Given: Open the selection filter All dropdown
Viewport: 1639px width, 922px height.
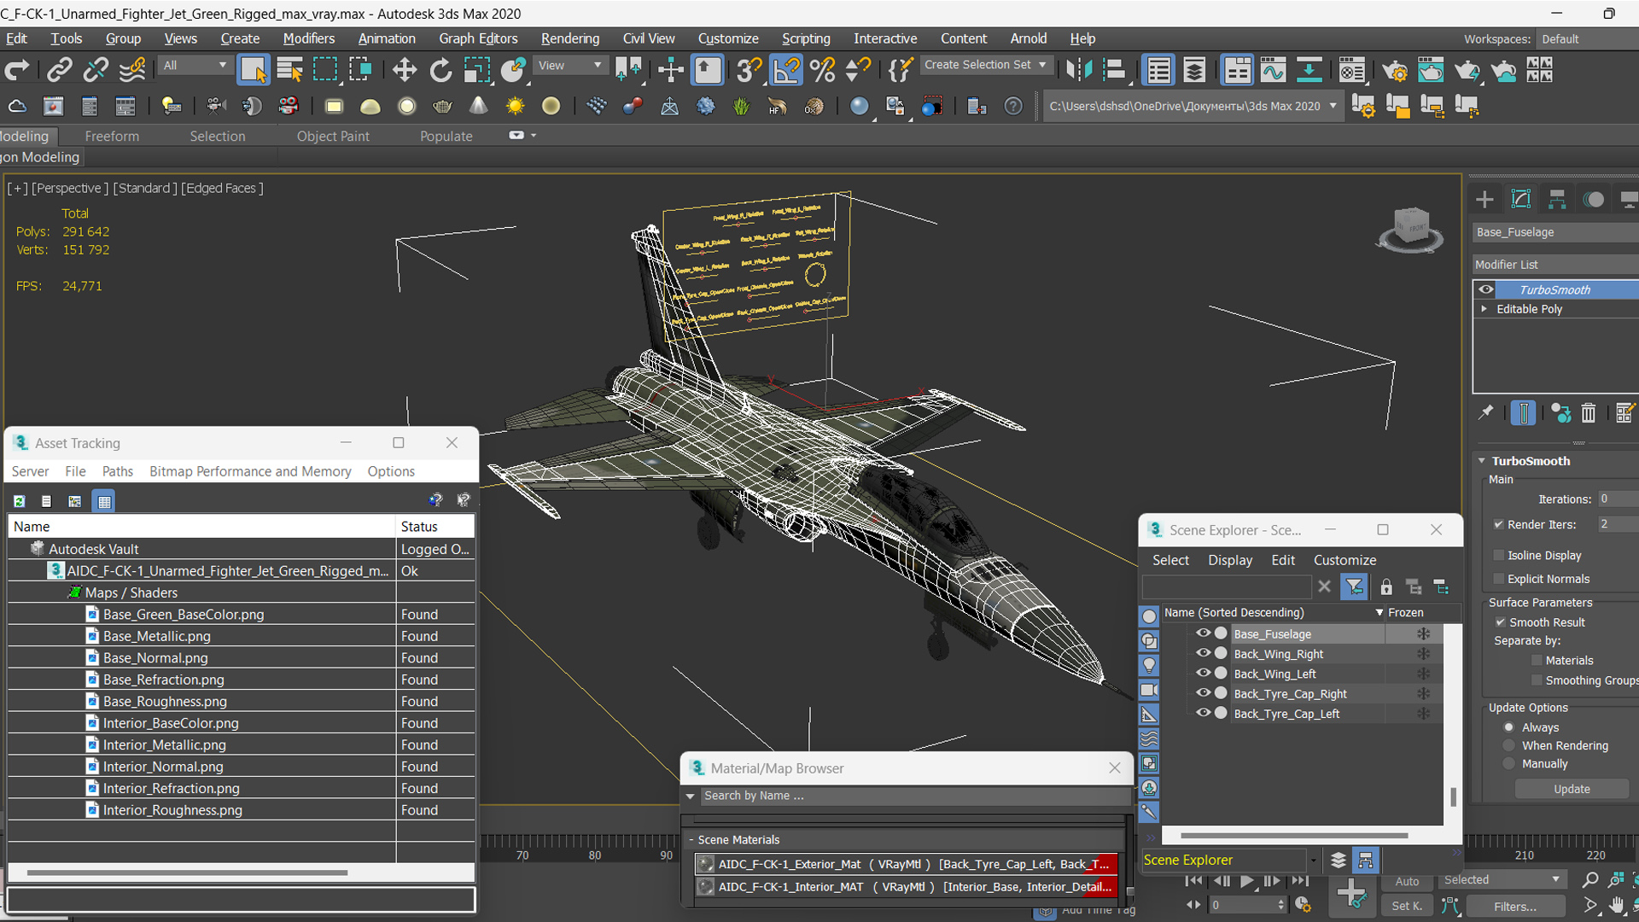Looking at the screenshot, I should (195, 66).
